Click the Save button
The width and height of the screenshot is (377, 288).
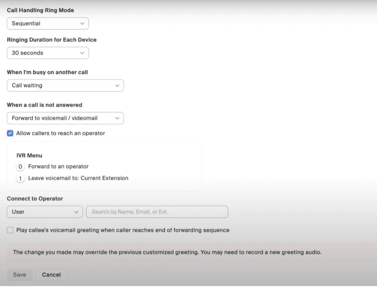point(20,275)
